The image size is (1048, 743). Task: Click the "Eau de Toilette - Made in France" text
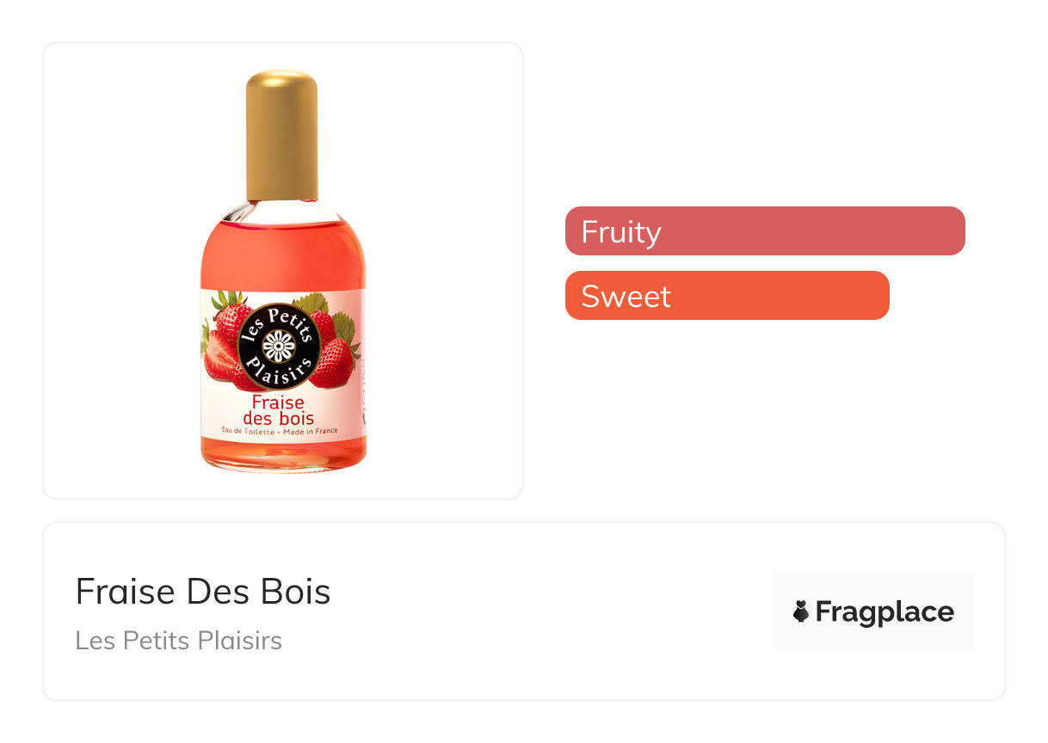click(x=279, y=431)
